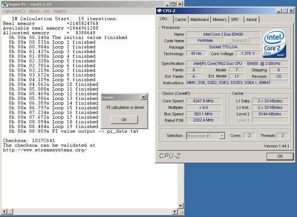Click the Specification field with E8400 @ 3.00GHz

237,63
